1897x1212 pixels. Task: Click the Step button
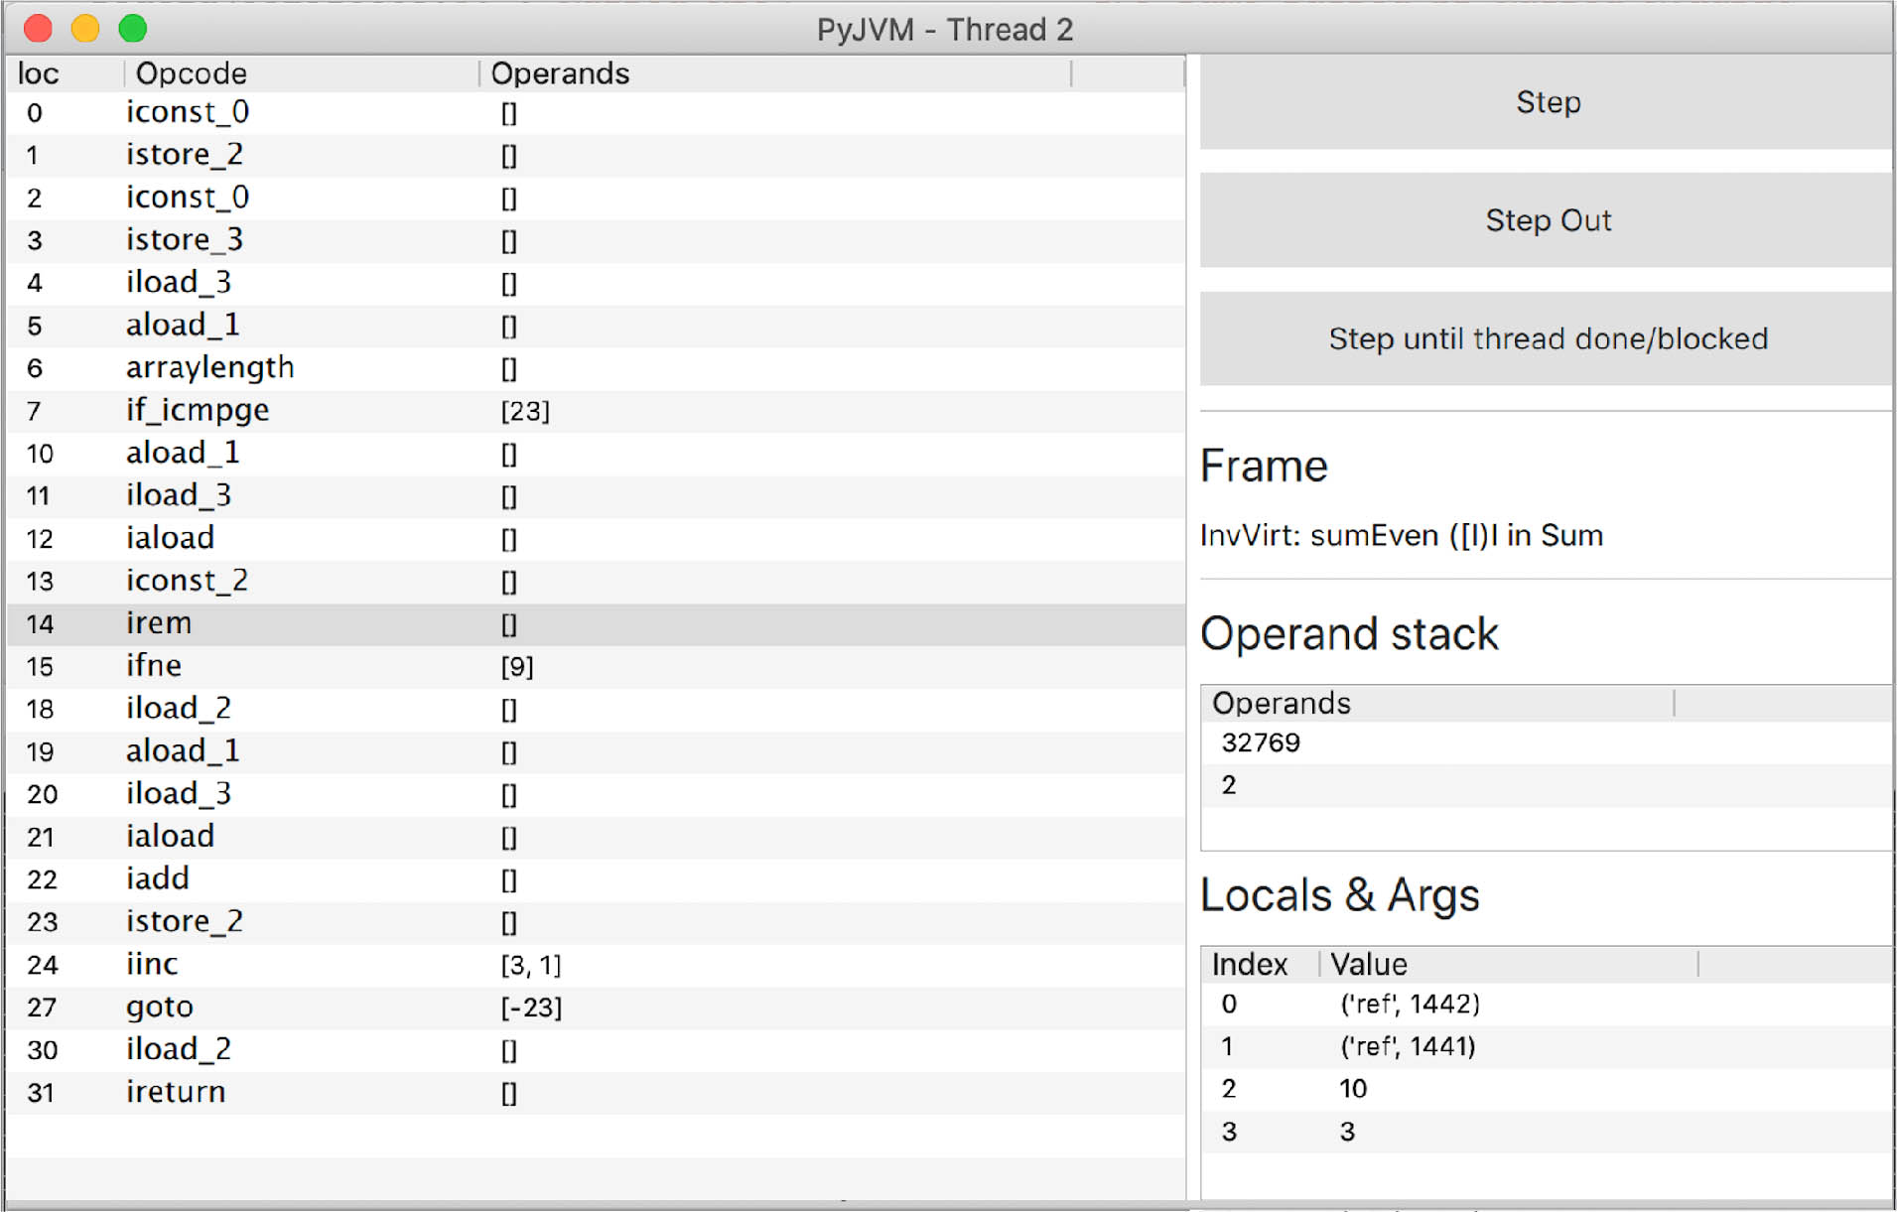pos(1547,102)
